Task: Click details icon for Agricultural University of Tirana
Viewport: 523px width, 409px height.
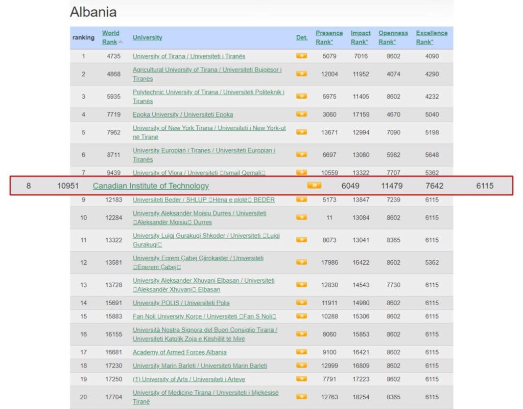Action: [x=301, y=74]
